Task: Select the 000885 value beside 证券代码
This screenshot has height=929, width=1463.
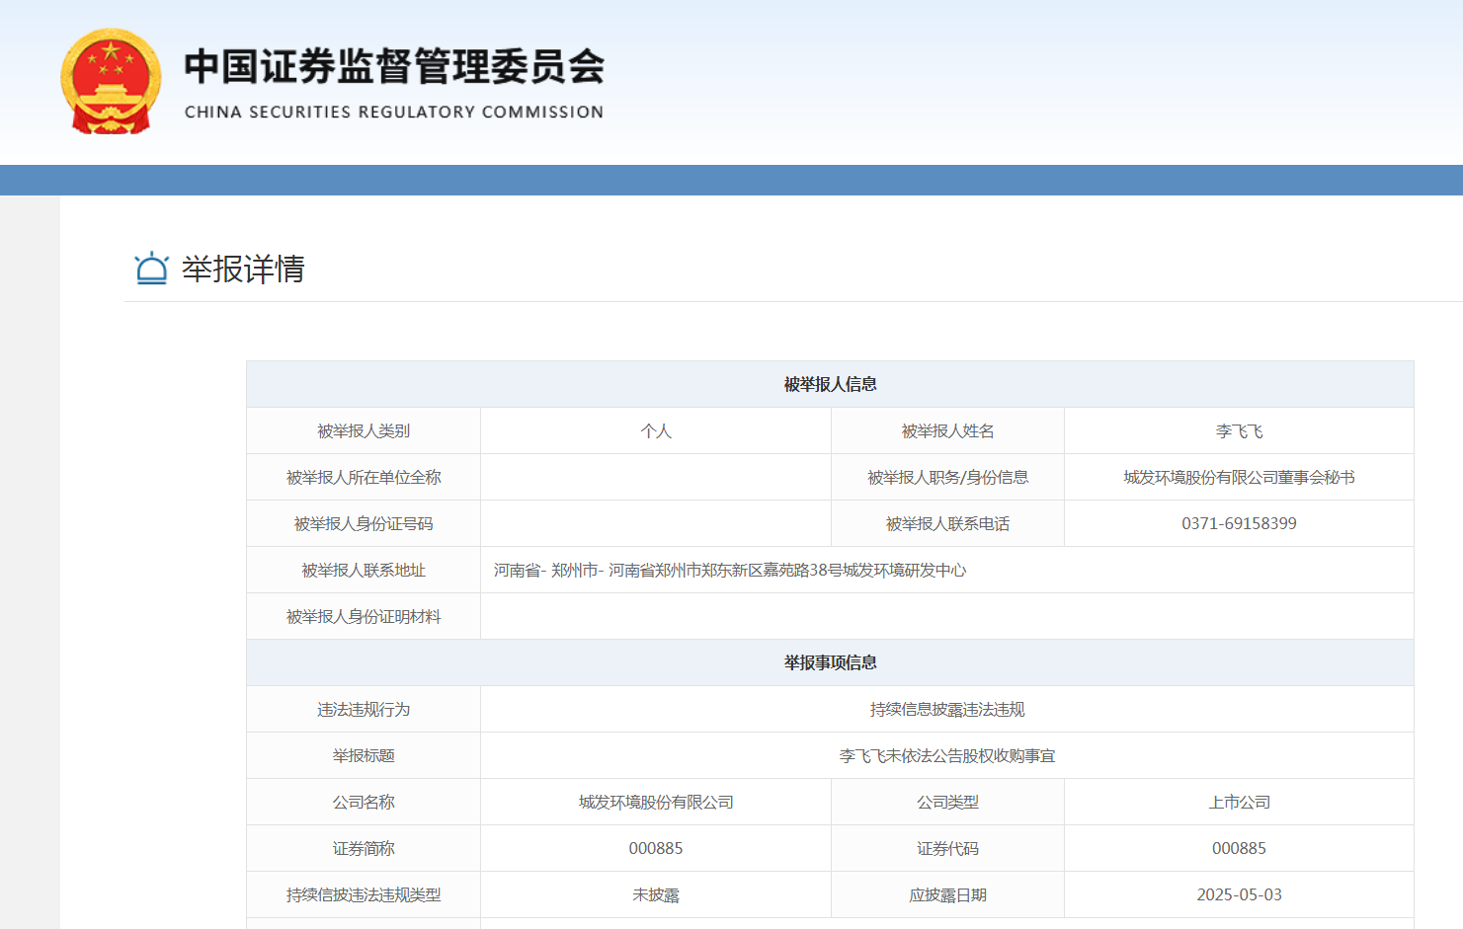Action: tap(1239, 849)
